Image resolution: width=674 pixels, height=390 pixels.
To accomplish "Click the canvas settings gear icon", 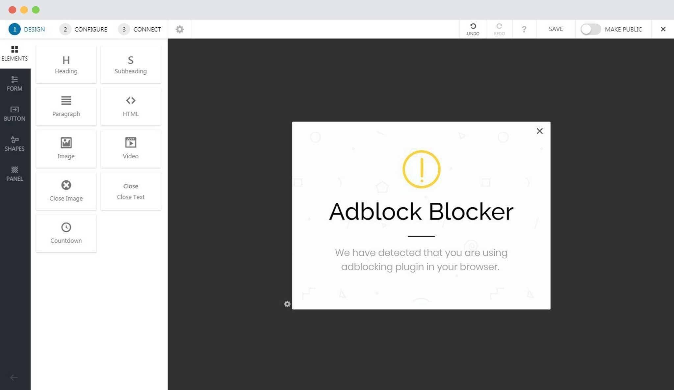I will point(287,304).
